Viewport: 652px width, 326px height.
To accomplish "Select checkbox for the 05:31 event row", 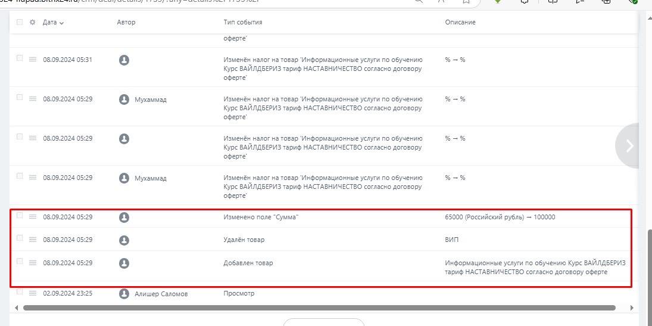I will pyautogui.click(x=20, y=58).
